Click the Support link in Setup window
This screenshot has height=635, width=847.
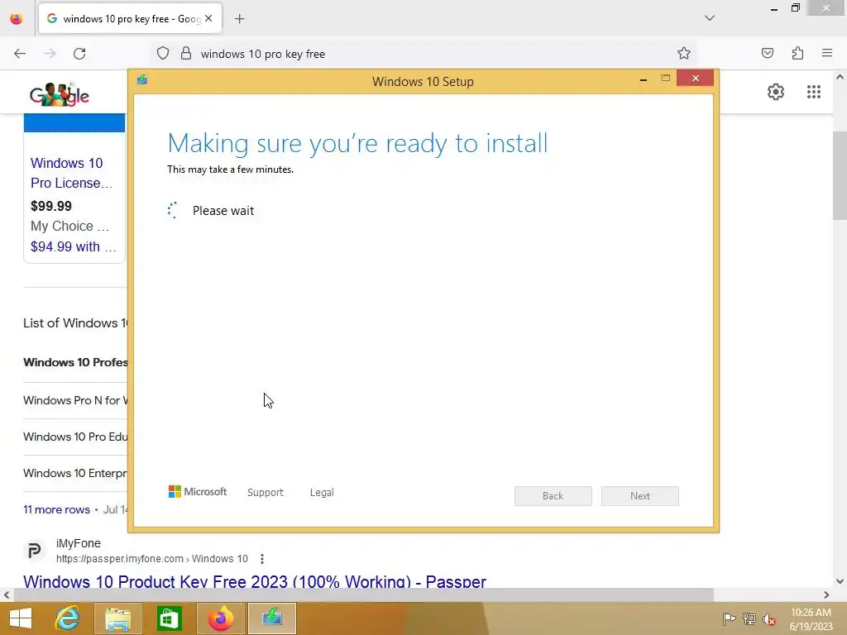(x=266, y=493)
